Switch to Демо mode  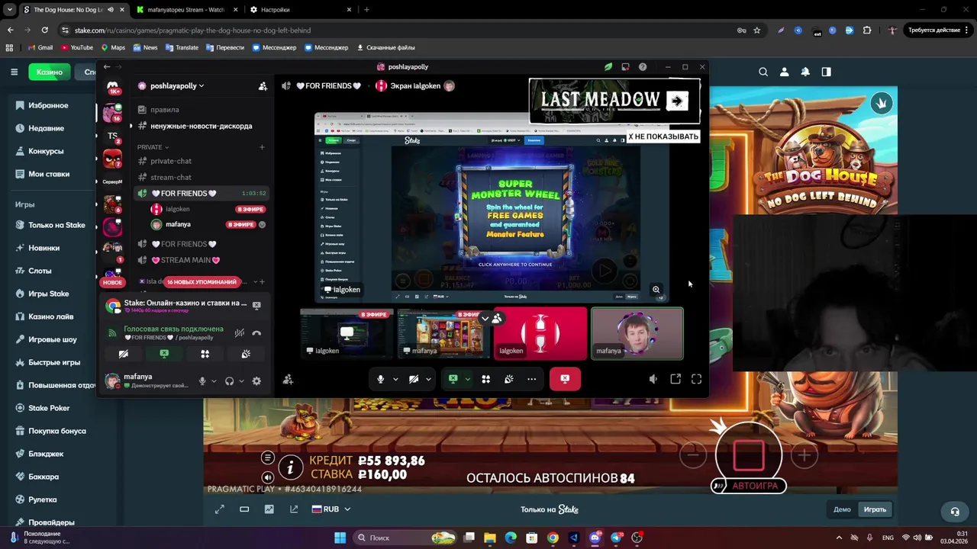[842, 509]
